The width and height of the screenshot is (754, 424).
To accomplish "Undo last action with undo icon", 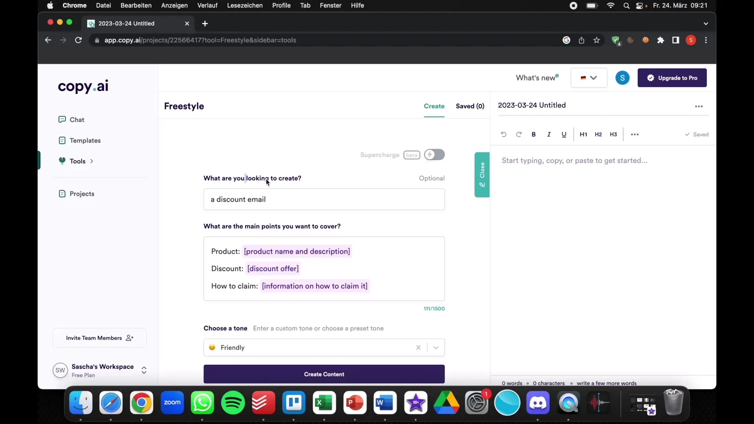I will coord(503,134).
